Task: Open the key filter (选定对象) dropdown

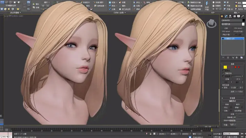Action: click(x=231, y=134)
